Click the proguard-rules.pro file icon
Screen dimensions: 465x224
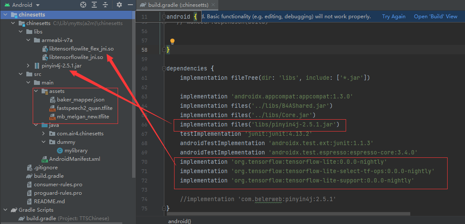coord(29,193)
